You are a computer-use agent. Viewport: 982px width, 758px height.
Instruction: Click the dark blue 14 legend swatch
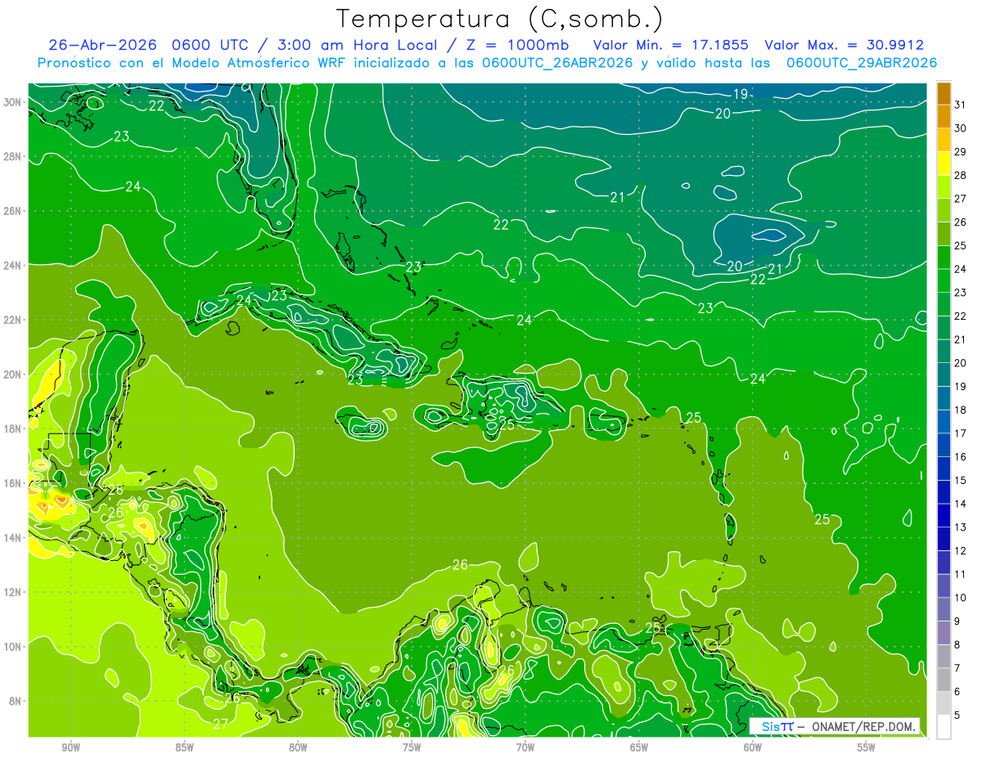[944, 492]
